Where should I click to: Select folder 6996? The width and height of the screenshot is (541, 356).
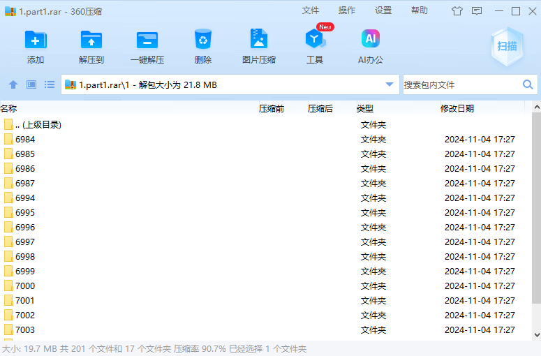(266, 227)
